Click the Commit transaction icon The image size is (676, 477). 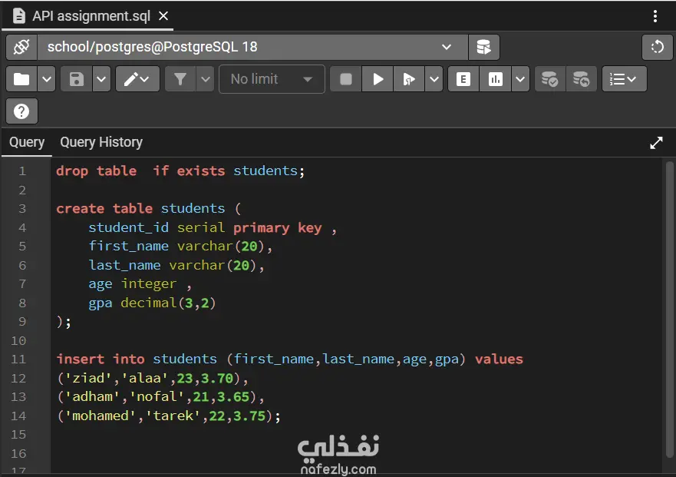(549, 79)
